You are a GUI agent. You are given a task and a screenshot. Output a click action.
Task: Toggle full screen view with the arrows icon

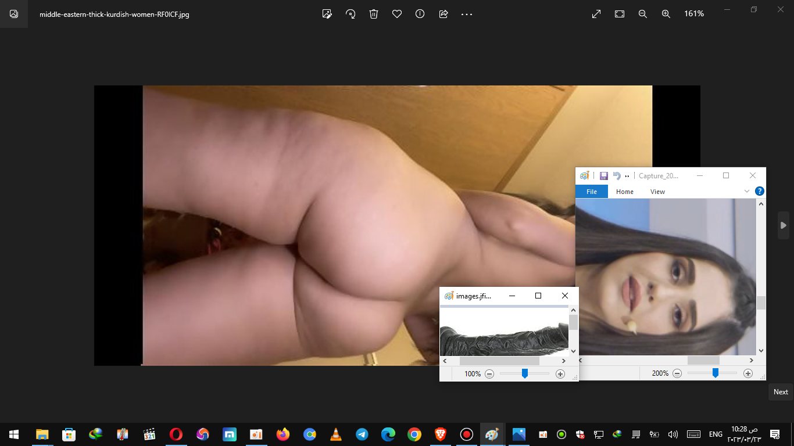(596, 14)
